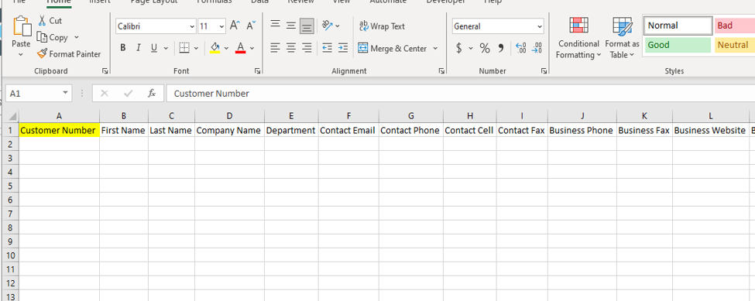755x301 pixels.
Task: Open Format as Table gallery
Action: 622,38
